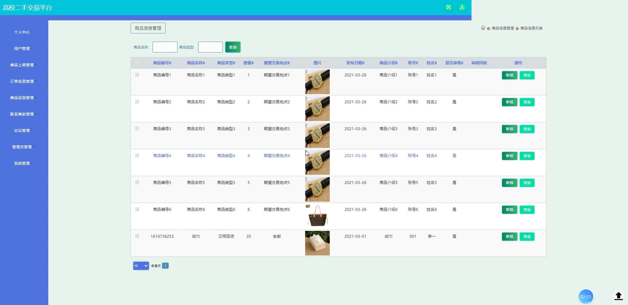
Task: Click the 查询 search button
Action: pos(233,47)
